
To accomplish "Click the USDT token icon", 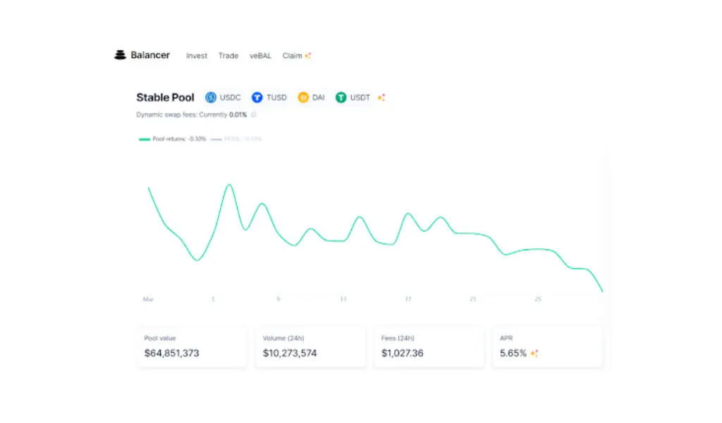I will (341, 97).
